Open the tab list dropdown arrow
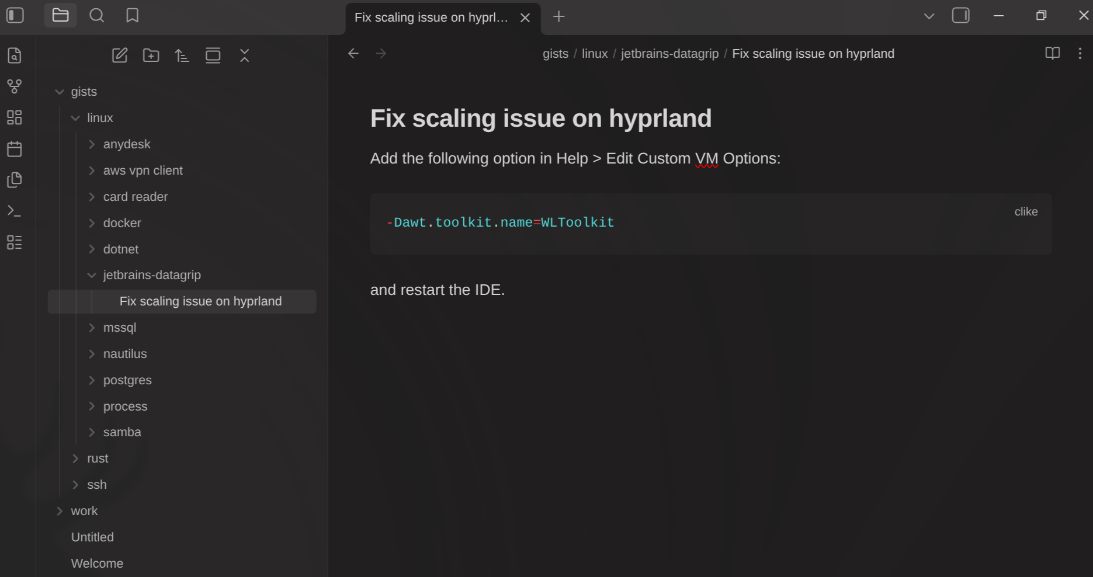This screenshot has width=1093, height=577. coord(929,16)
